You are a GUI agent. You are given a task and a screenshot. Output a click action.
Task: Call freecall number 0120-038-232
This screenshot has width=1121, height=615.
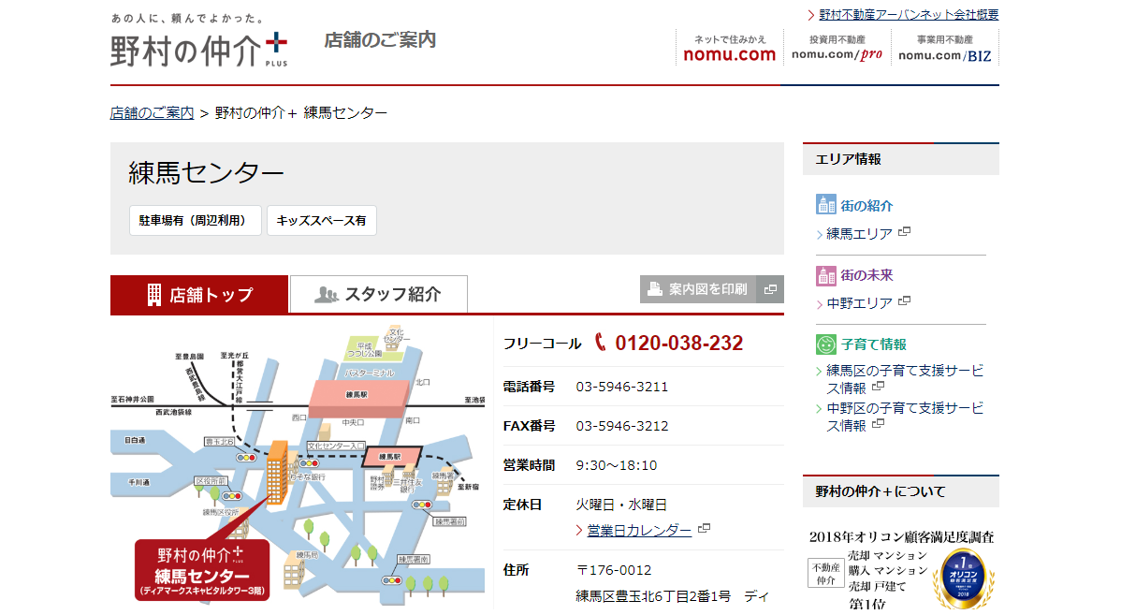coord(678,344)
